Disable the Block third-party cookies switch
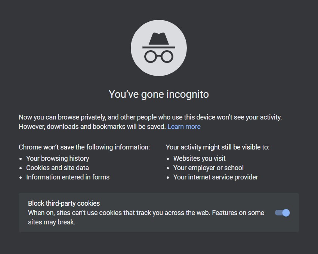This screenshot has height=254, width=318. pyautogui.click(x=283, y=213)
